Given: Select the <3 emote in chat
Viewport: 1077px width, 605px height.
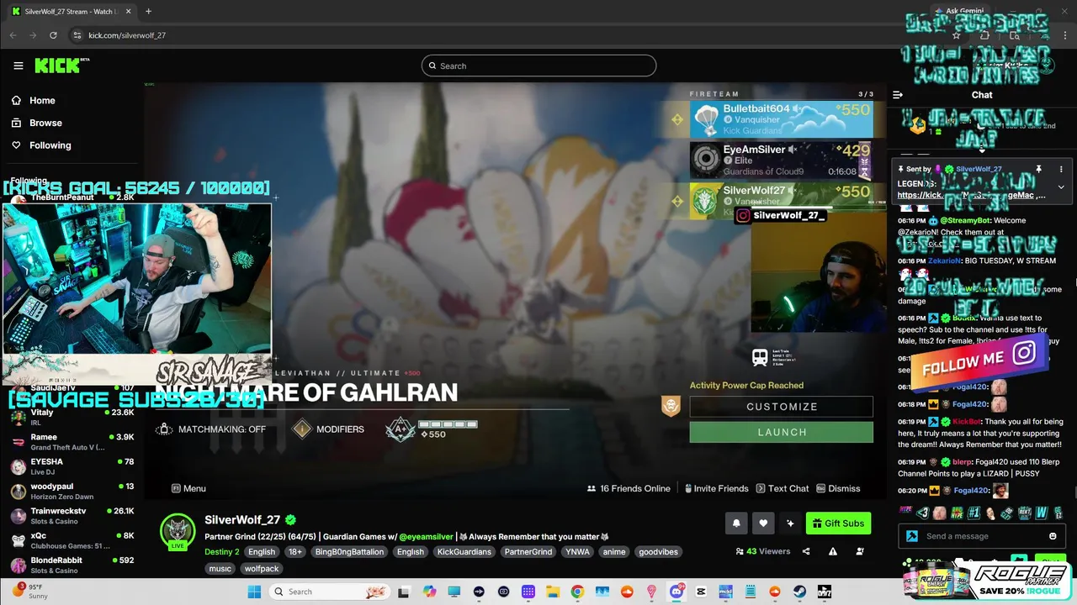Looking at the screenshot, I should [x=923, y=513].
